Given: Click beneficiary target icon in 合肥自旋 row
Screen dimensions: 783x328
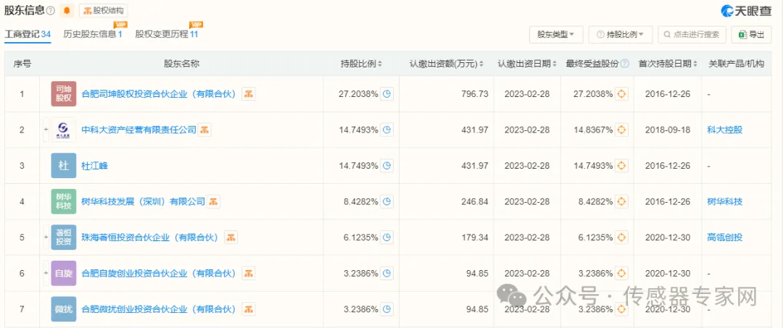Looking at the screenshot, I should 621,274.
